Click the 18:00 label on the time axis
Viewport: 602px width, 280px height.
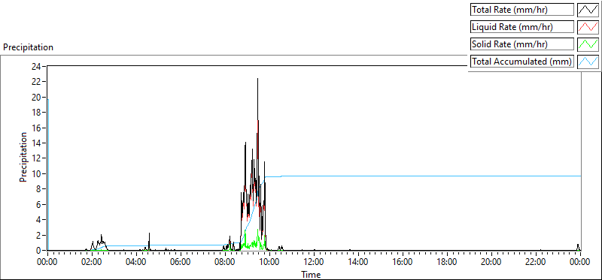point(447,263)
